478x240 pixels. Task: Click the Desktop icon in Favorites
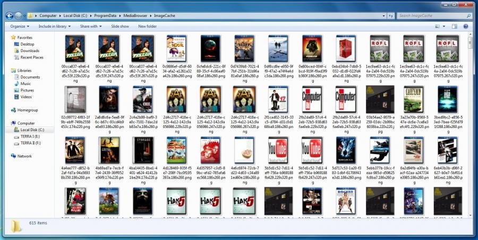pyautogui.click(x=17, y=44)
